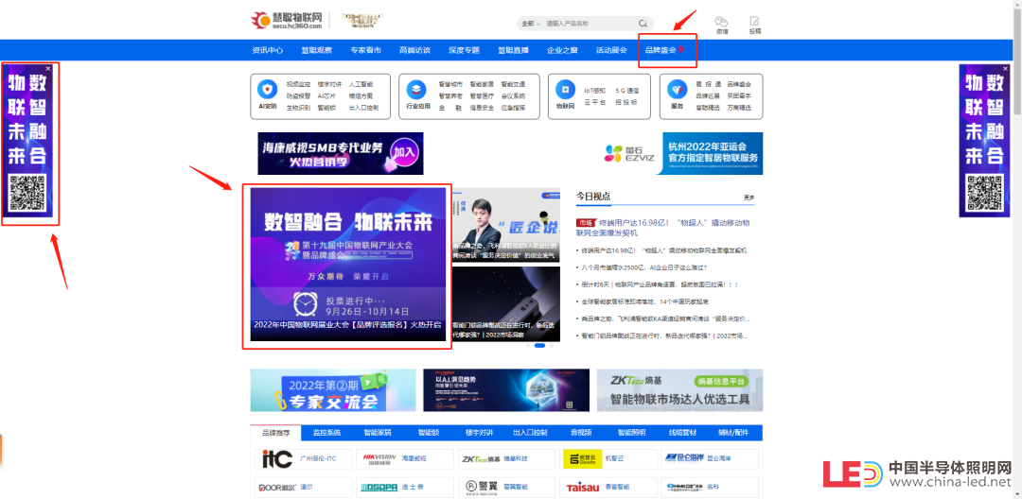Click the ITC brand logo

click(x=277, y=458)
